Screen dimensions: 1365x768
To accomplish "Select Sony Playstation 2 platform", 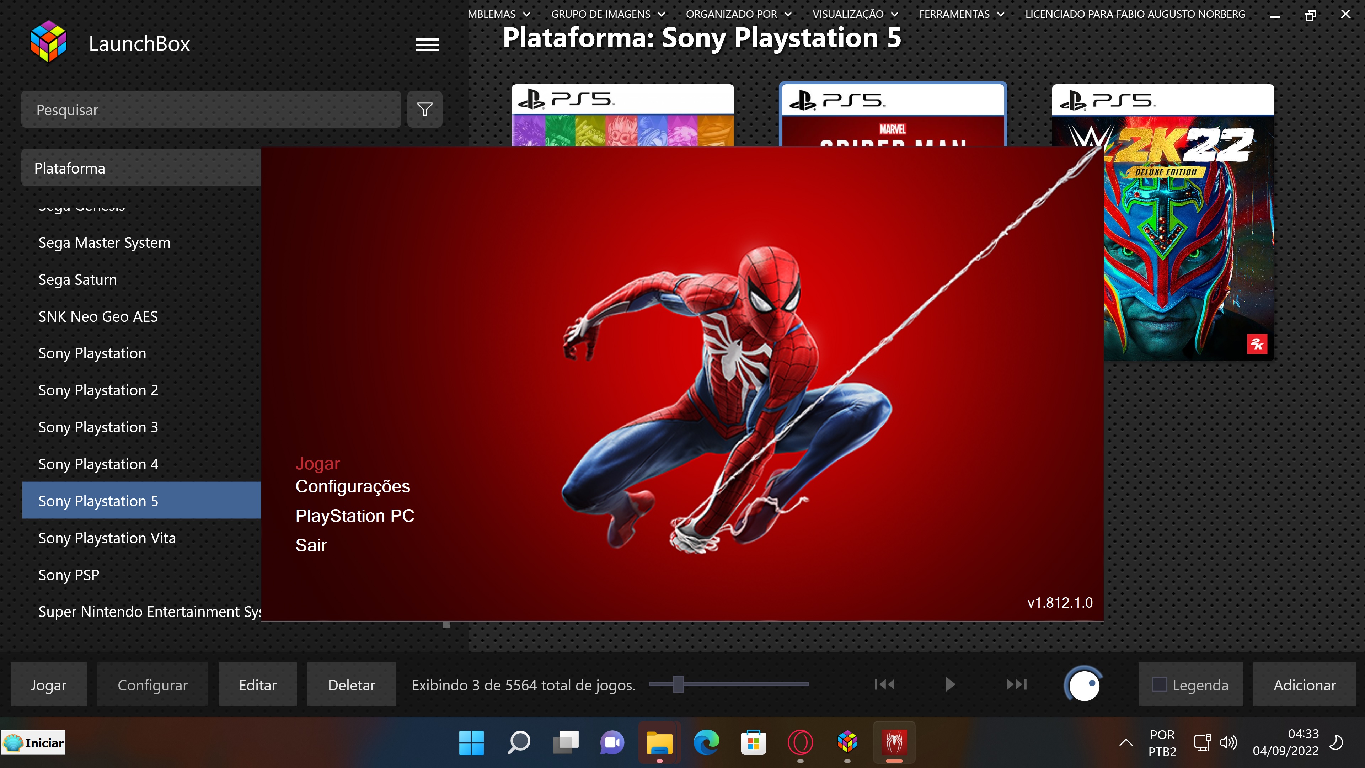I will [98, 391].
